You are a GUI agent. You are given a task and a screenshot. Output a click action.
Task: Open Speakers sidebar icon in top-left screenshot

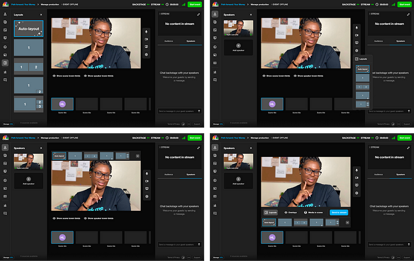pyautogui.click(x=5, y=14)
